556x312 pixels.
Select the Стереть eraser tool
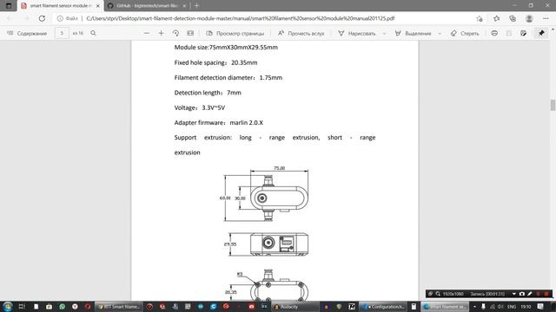click(x=465, y=33)
